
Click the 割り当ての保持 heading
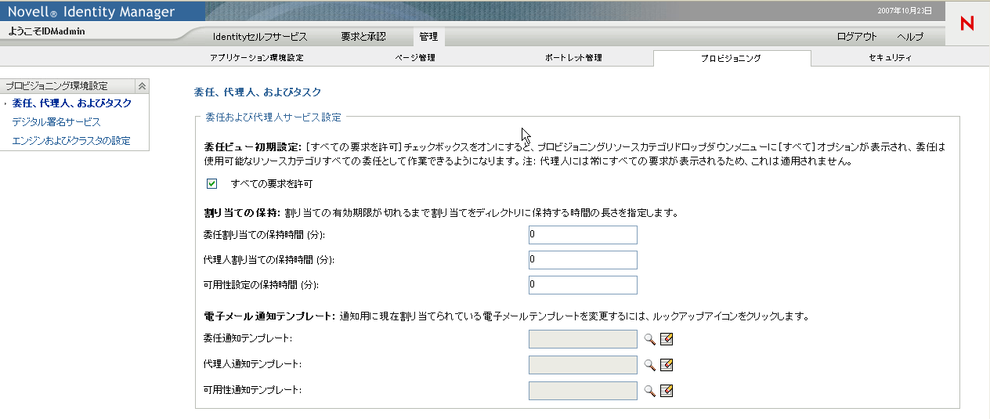pos(243,213)
